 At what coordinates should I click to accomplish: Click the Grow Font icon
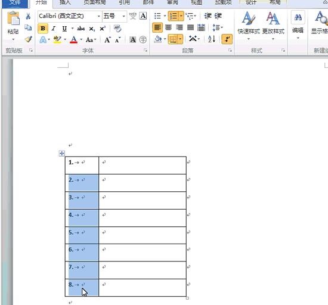click(x=107, y=39)
